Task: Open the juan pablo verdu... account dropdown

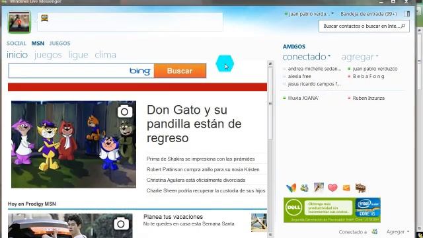Action: point(309,14)
